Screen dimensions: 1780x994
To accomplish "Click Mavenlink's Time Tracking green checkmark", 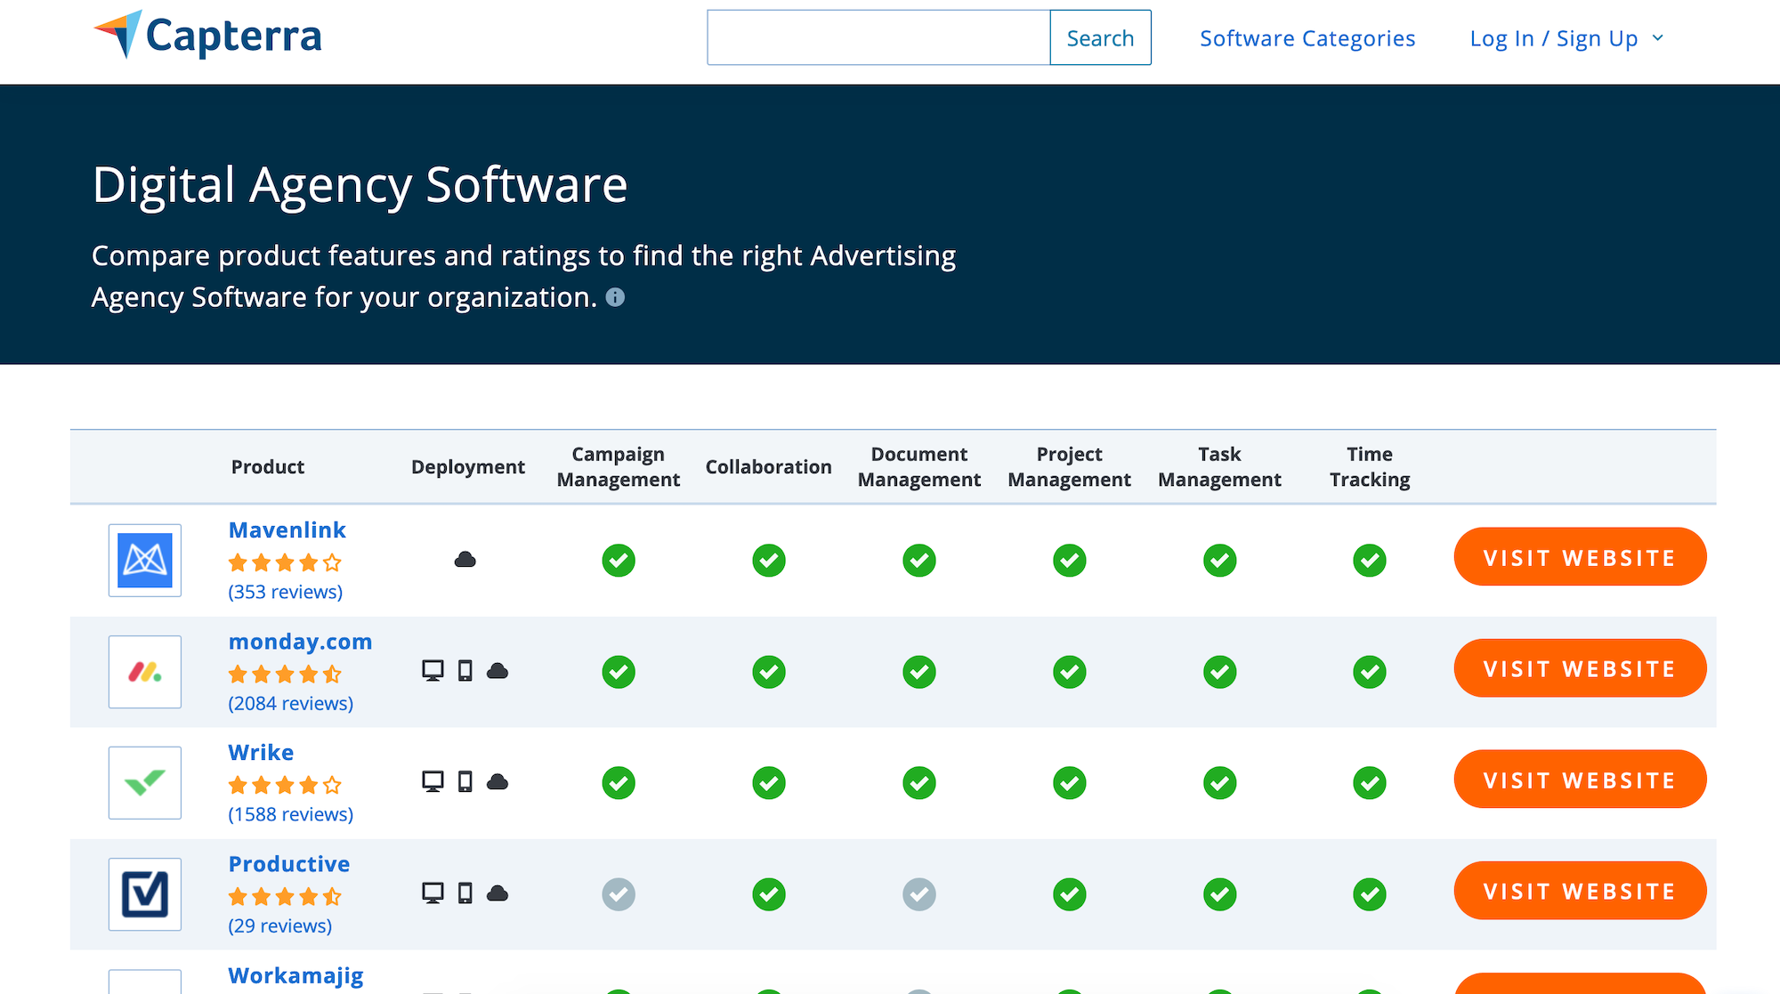I will tap(1370, 561).
